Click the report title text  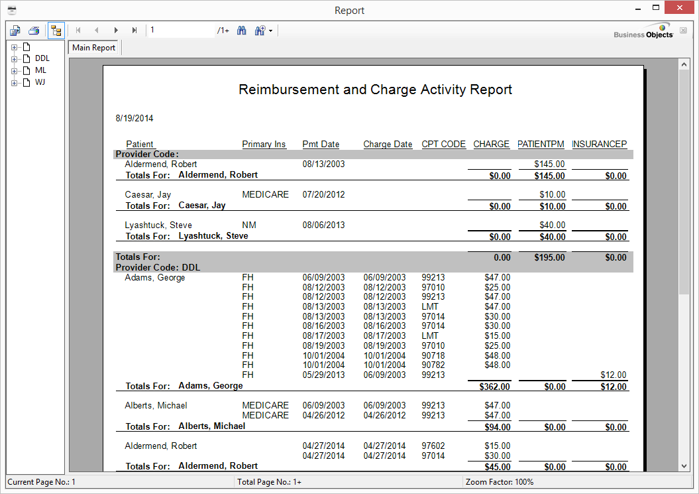click(376, 90)
